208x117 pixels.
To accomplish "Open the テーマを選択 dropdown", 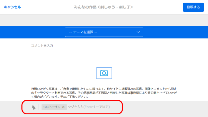I will pyautogui.click(x=104, y=32).
